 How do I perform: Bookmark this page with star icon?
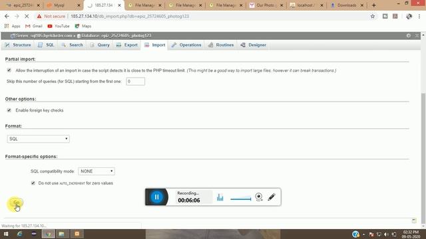pyautogui.click(x=373, y=16)
